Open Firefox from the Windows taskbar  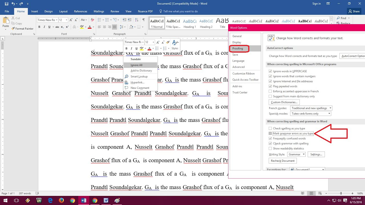tap(61, 201)
